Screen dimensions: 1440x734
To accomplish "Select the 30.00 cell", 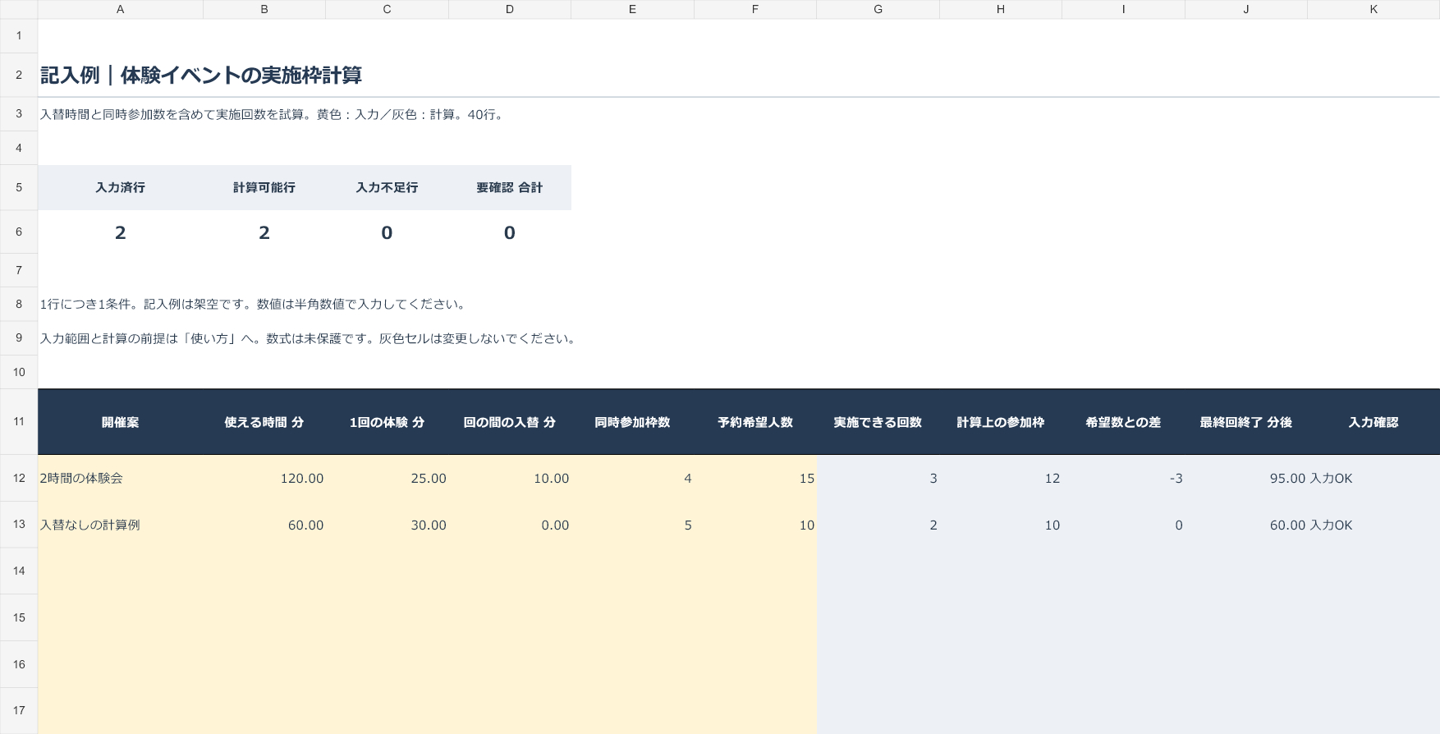I will (x=387, y=525).
